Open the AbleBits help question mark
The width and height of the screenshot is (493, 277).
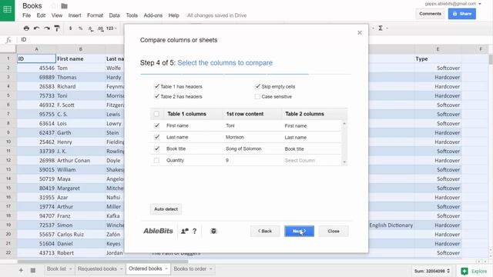[x=195, y=231]
